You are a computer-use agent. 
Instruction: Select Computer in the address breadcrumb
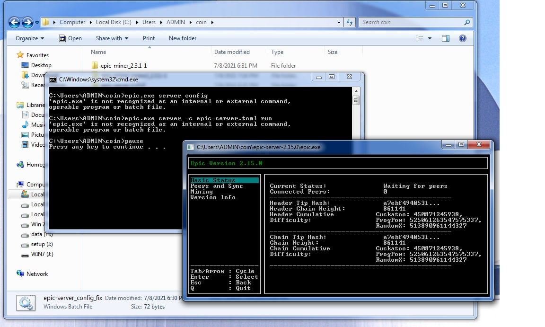pyautogui.click(x=72, y=22)
